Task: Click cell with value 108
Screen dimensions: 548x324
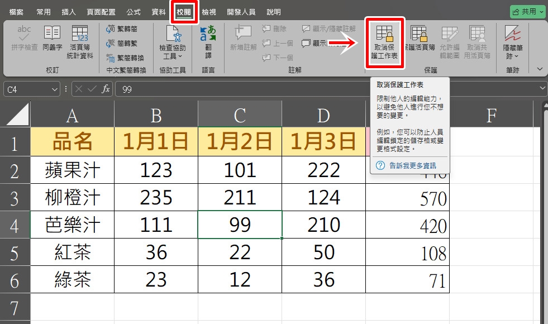Action: tap(407, 252)
